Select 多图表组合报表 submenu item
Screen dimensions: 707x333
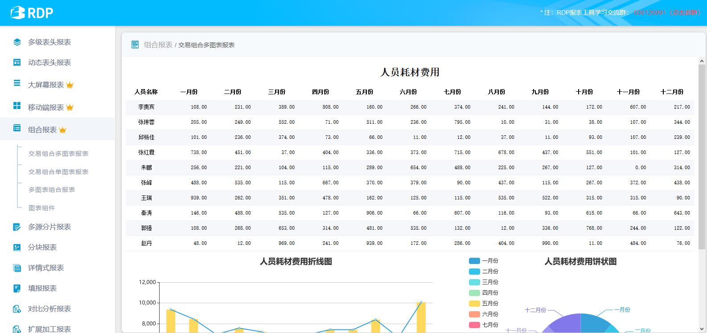pos(52,190)
